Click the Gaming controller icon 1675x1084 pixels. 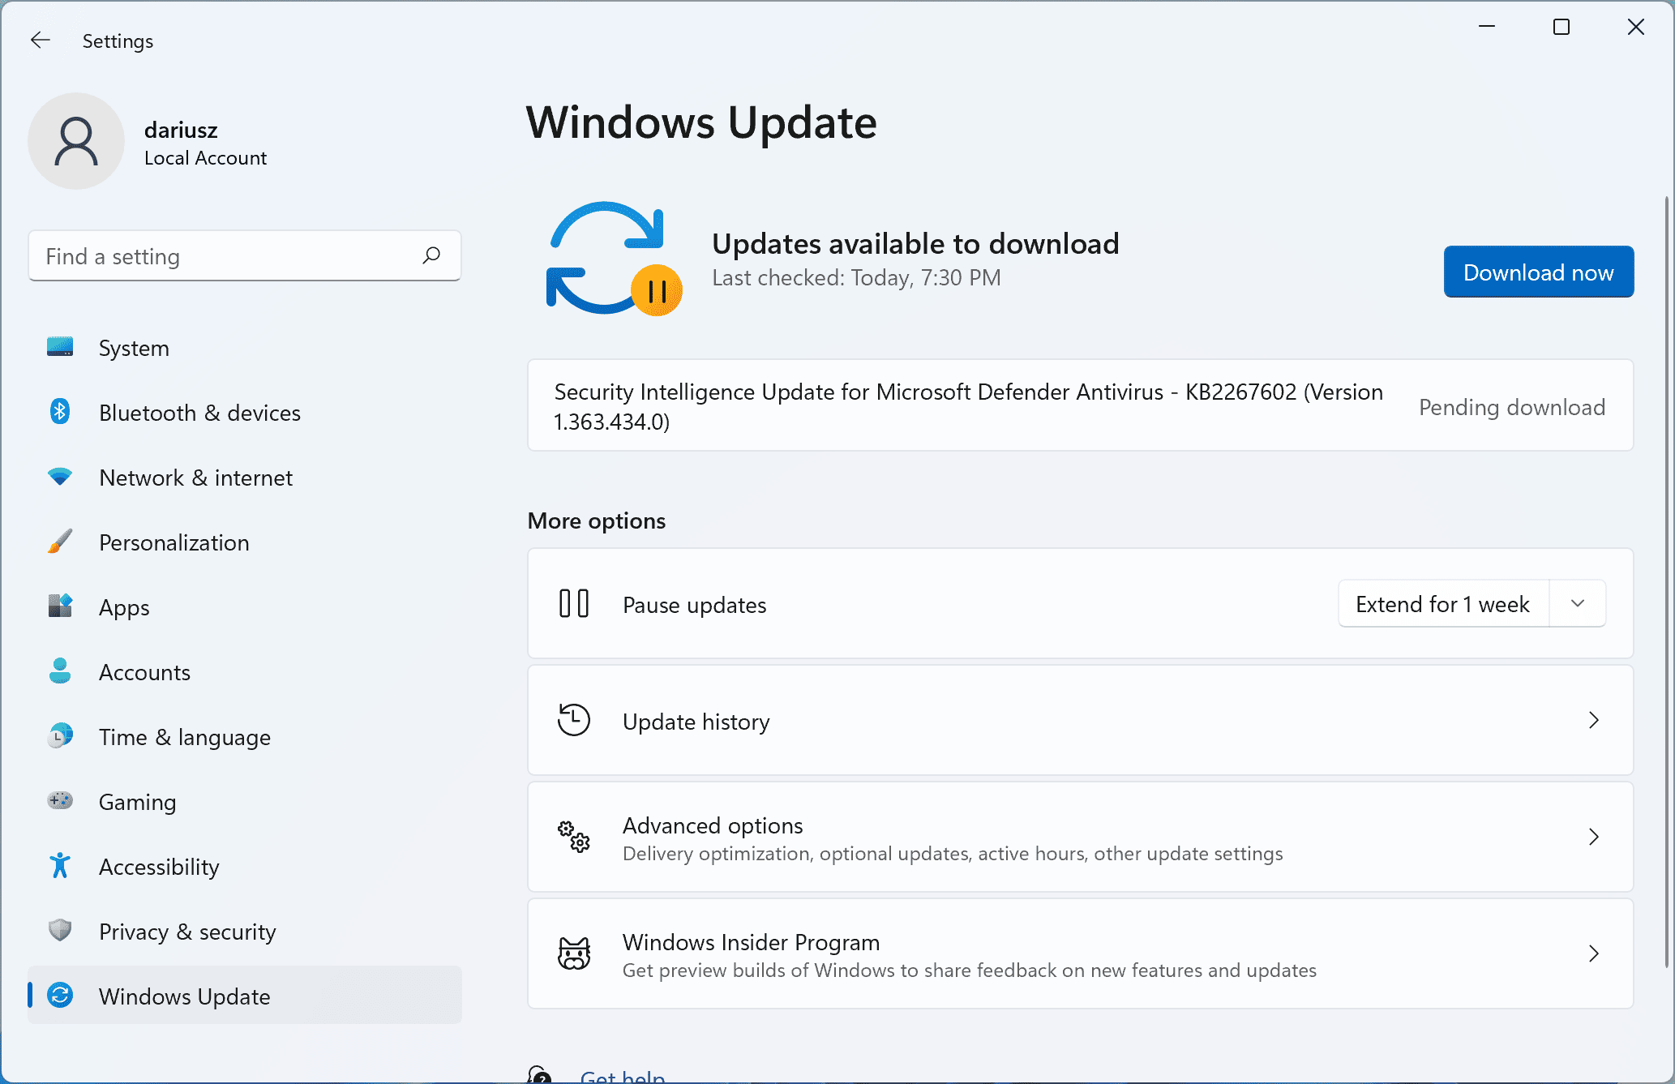[60, 801]
